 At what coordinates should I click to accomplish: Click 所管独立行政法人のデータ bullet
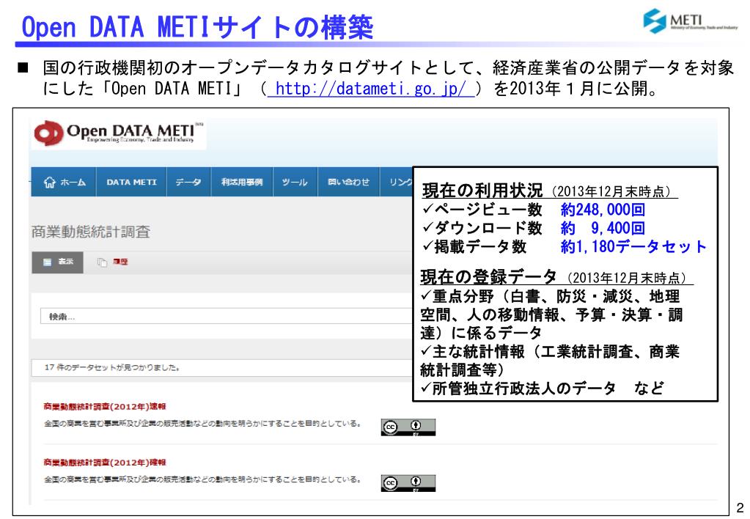[x=523, y=388]
